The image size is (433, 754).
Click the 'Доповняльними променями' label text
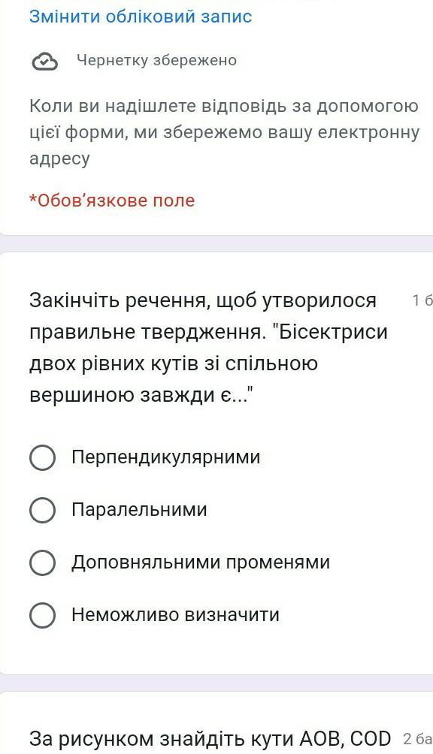pyautogui.click(x=201, y=562)
